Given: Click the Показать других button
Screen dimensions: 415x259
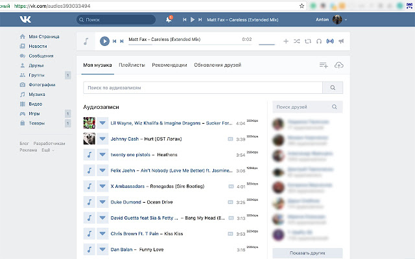Looking at the screenshot, I should pyautogui.click(x=307, y=253).
